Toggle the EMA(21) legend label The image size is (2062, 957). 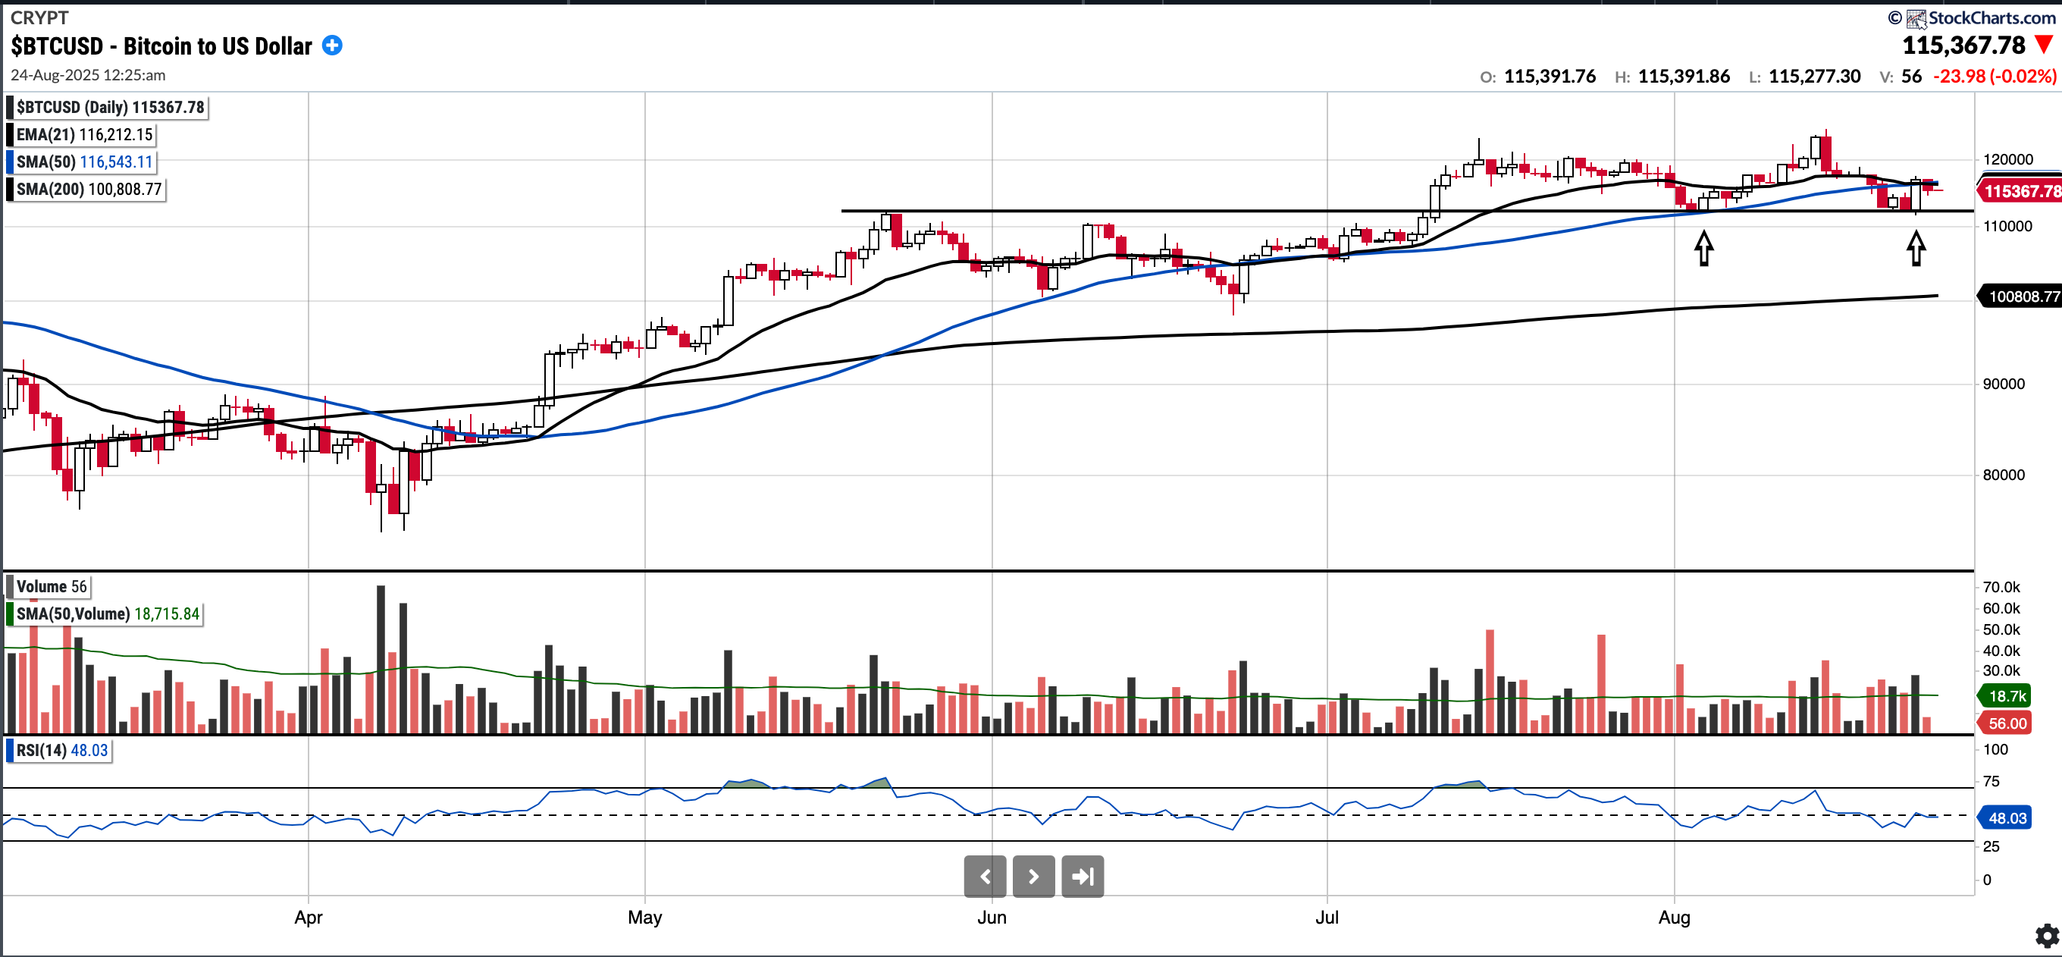(83, 134)
